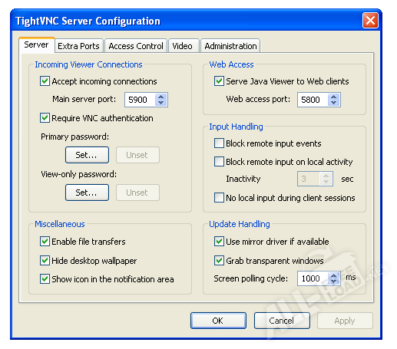
Task: Click the Primary password label
Action: pyautogui.click(x=74, y=137)
